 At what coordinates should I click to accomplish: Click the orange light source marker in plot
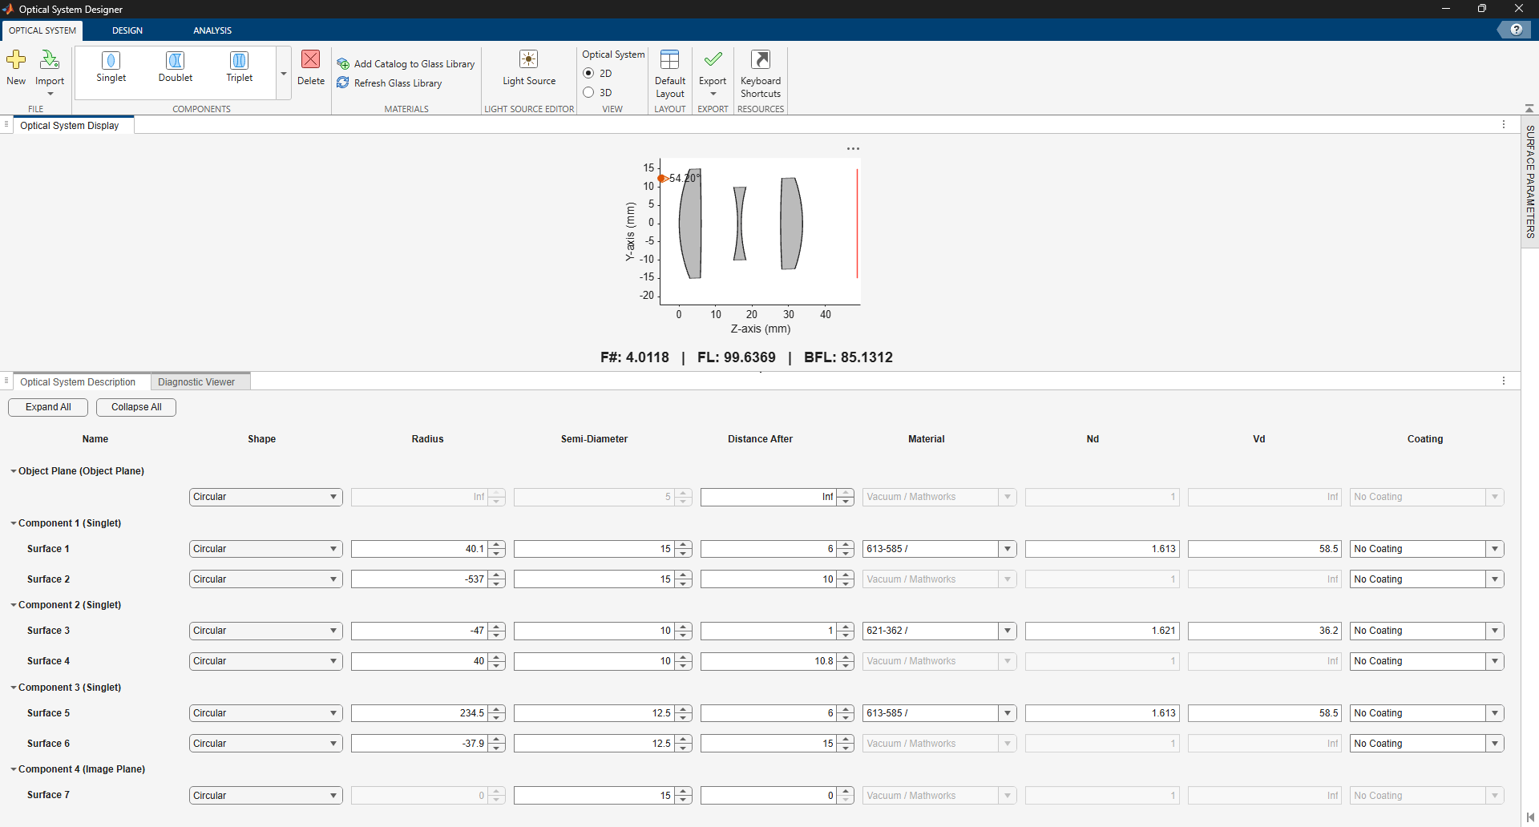click(662, 179)
